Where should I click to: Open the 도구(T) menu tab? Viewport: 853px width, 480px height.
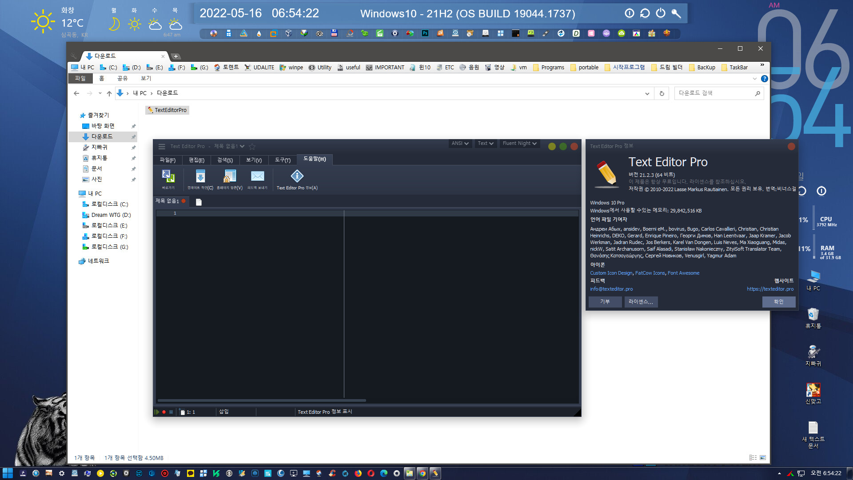tap(283, 160)
